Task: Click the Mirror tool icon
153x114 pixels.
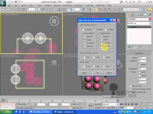Action: (144, 10)
